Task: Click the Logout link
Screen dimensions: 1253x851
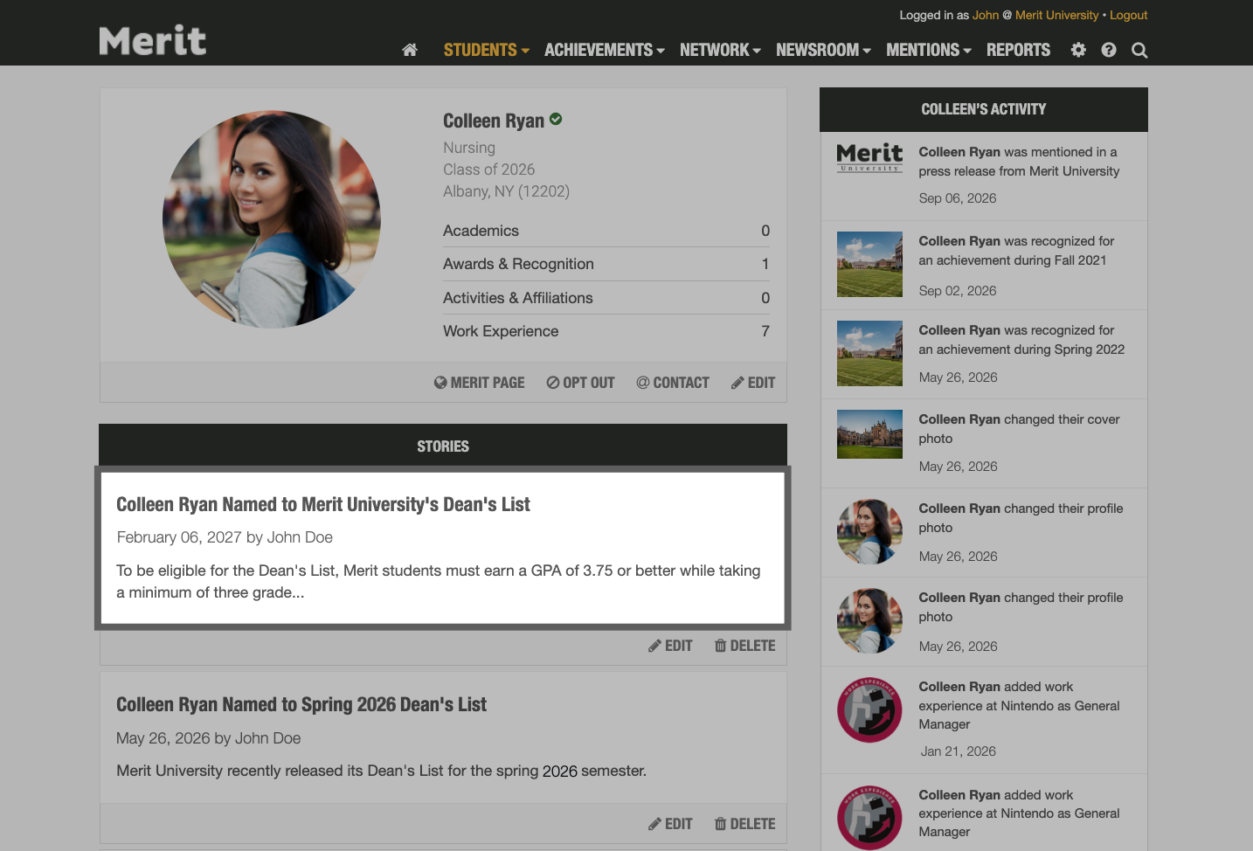Action: pos(1128,15)
